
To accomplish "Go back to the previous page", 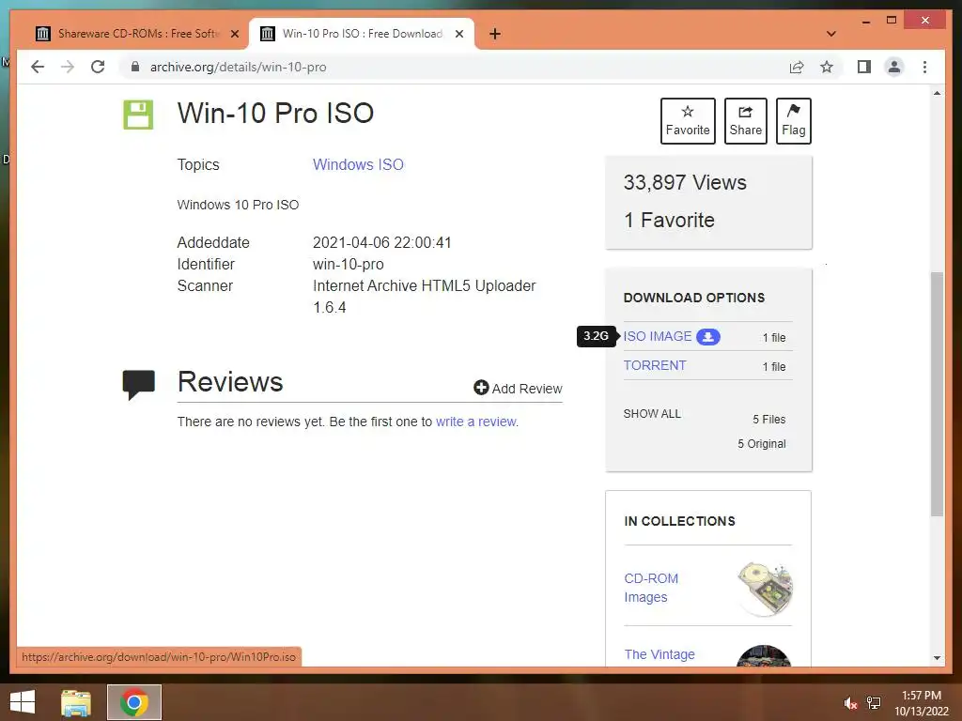I will [38, 67].
